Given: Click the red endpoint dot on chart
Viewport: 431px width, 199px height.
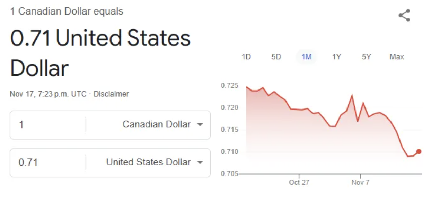Looking at the screenshot, I should tap(419, 151).
